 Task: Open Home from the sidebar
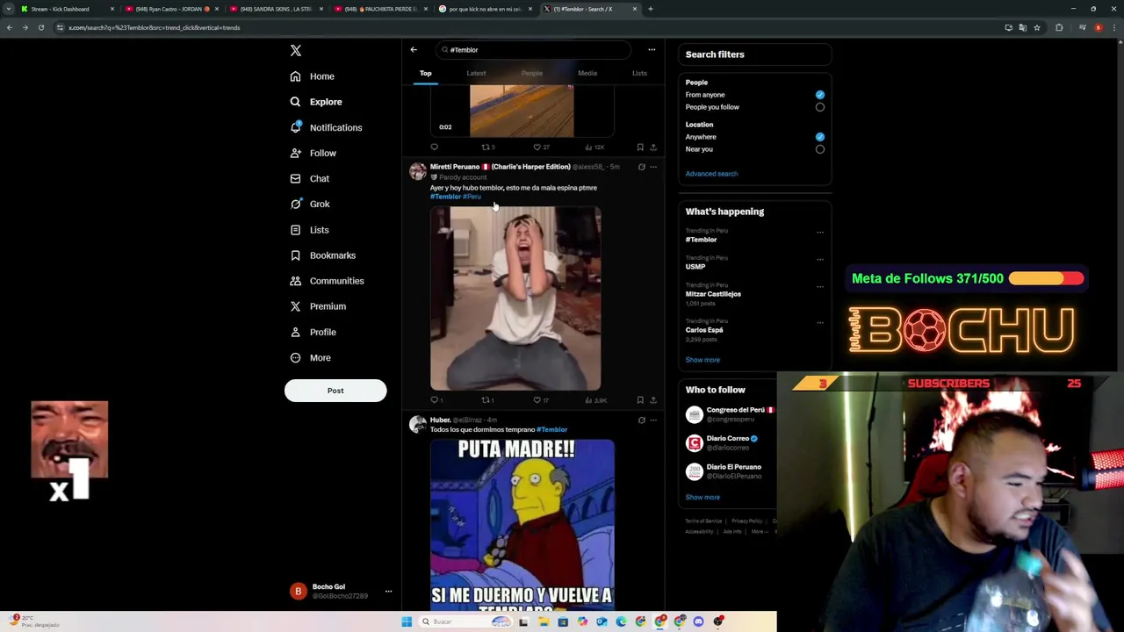pyautogui.click(x=313, y=76)
